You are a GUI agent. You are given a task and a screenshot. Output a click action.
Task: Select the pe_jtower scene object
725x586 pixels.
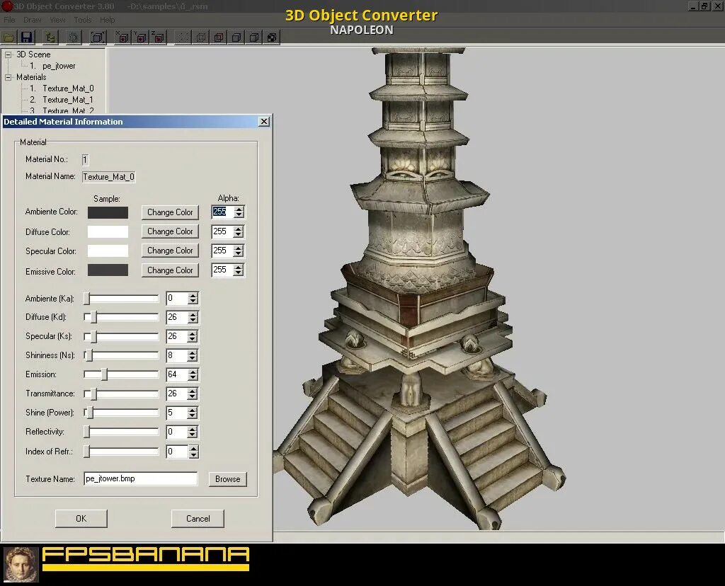point(59,66)
